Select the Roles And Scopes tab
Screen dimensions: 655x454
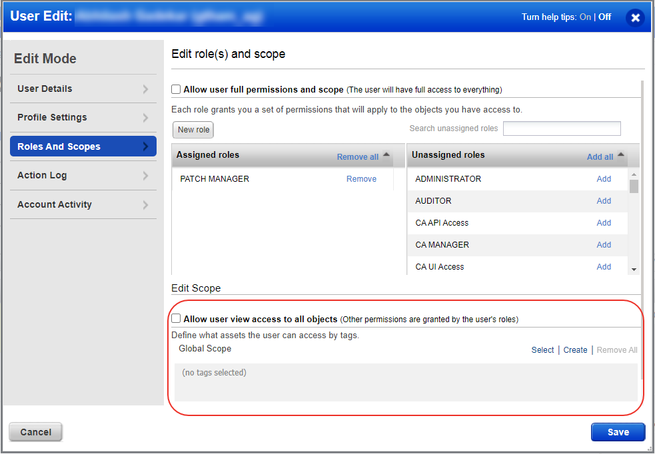click(x=83, y=146)
